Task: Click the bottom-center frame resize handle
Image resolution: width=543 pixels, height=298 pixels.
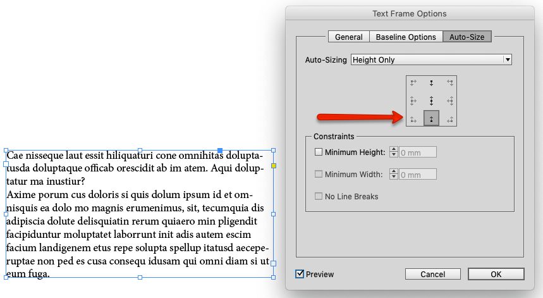Action: point(140,277)
